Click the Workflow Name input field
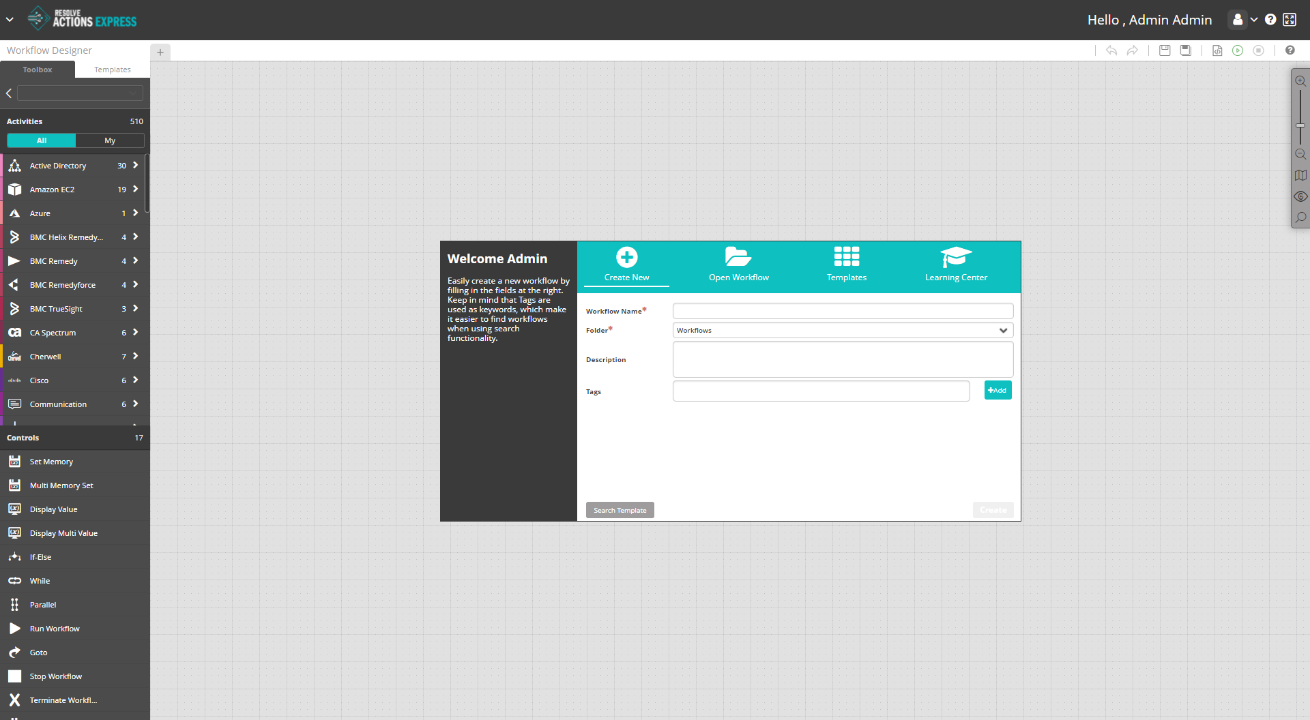This screenshot has width=1310, height=720. point(843,312)
